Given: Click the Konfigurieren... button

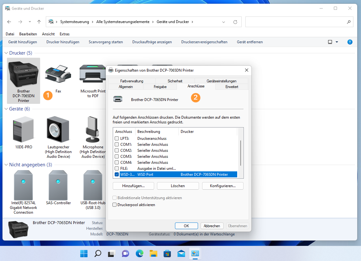Looking at the screenshot, I should click(x=223, y=186).
